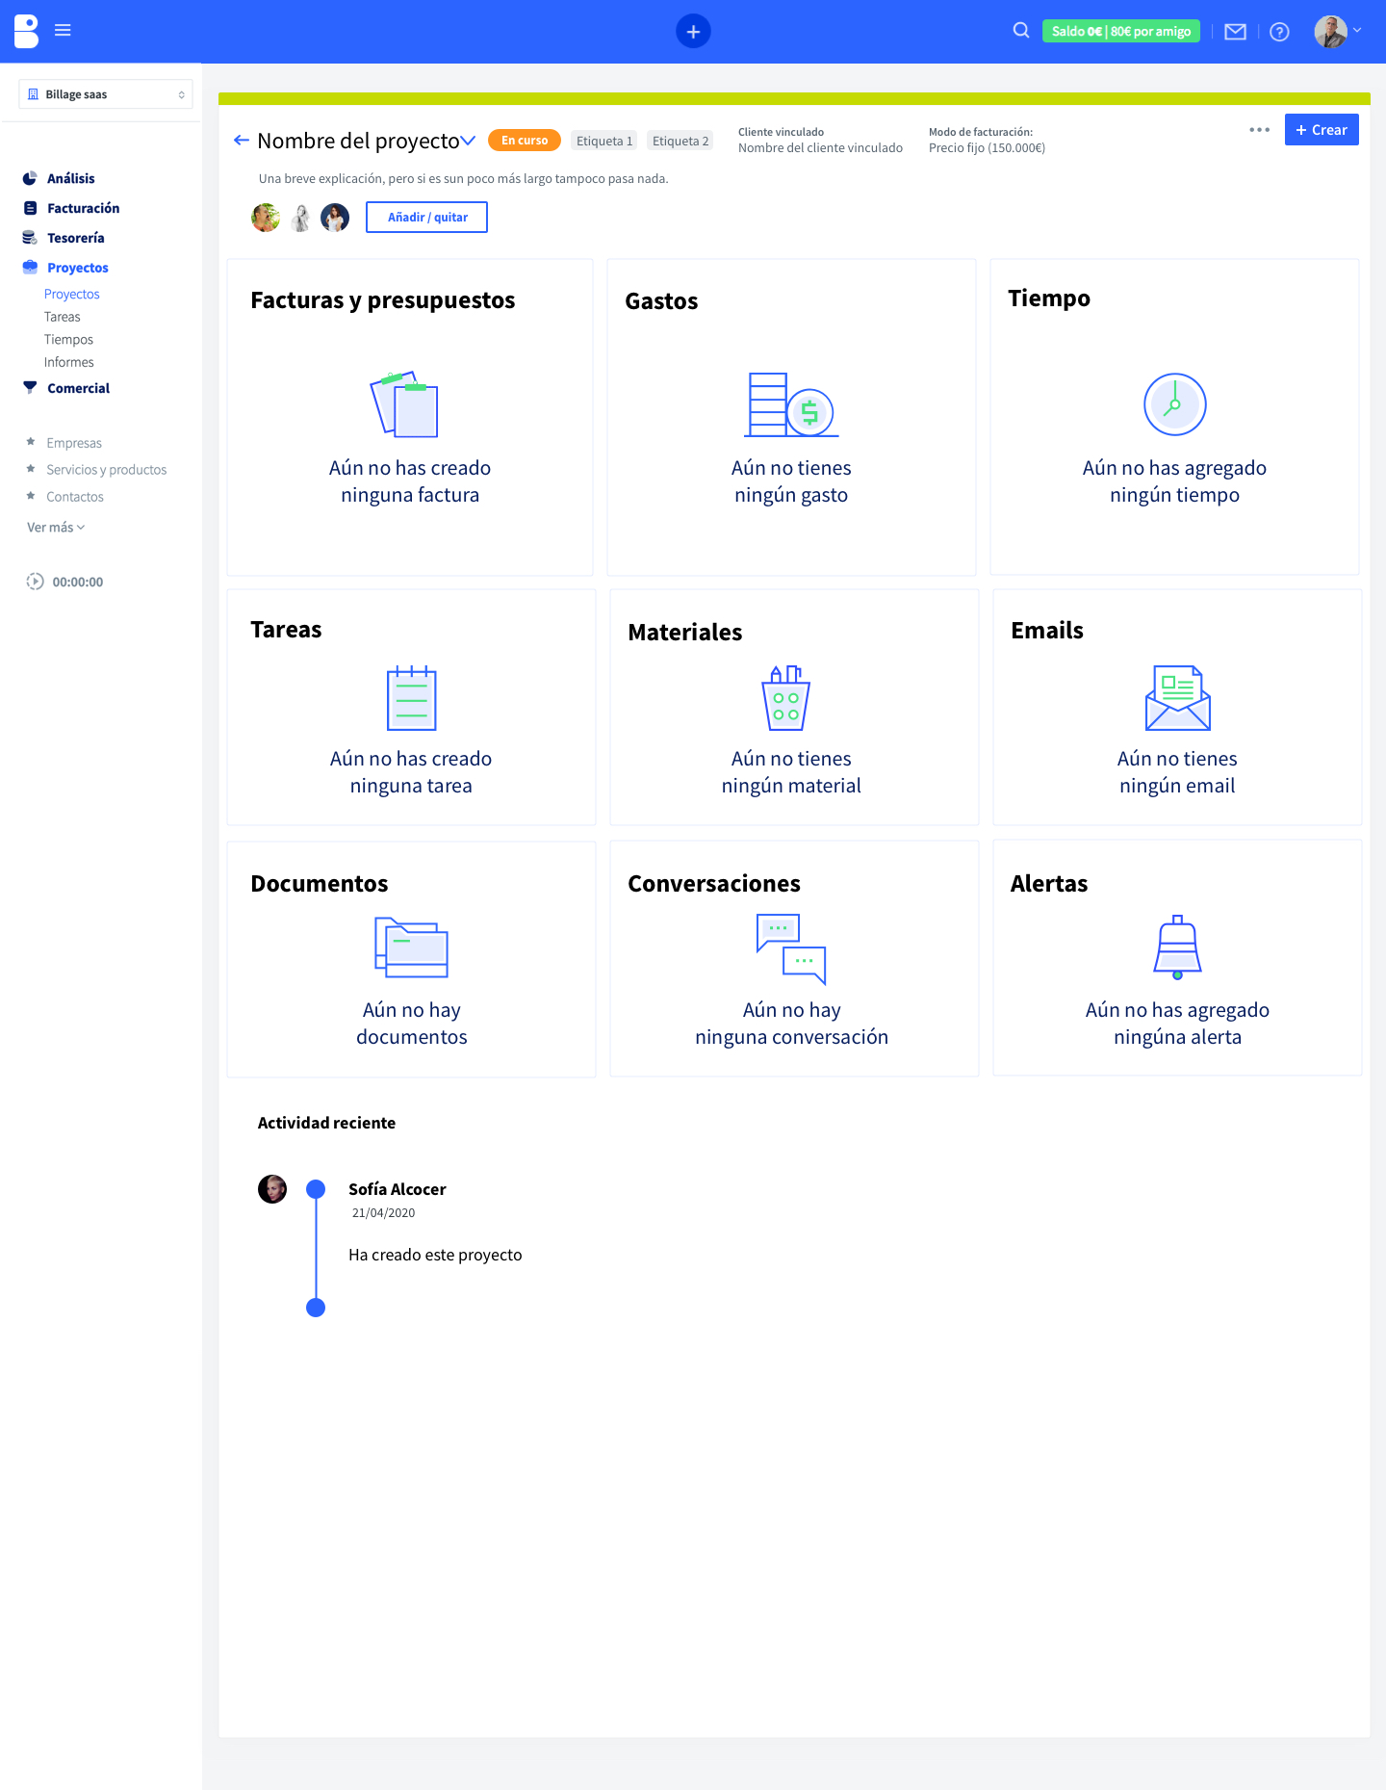
Task: Open search with the magnifier icon
Action: click(x=1021, y=31)
